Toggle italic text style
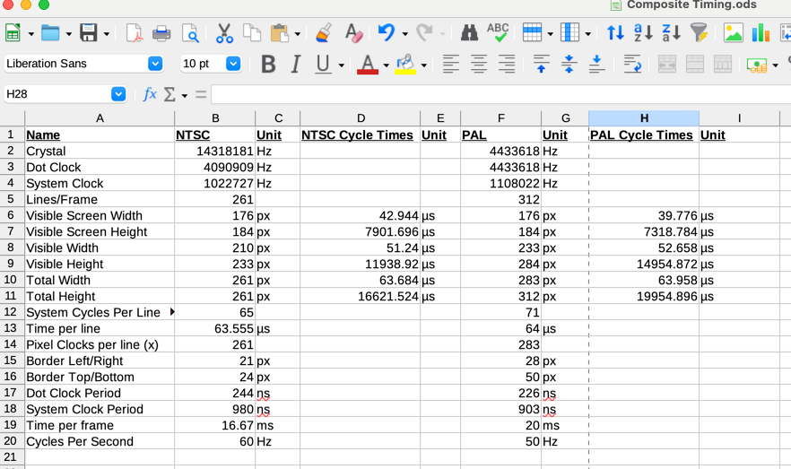This screenshot has width=791, height=469. 295,64
